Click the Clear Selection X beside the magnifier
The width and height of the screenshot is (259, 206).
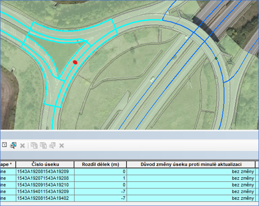(23, 145)
